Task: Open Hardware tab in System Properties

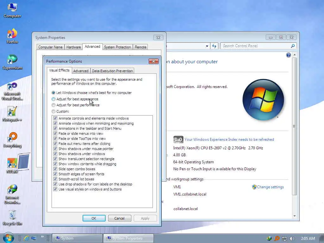Action: 73,47
